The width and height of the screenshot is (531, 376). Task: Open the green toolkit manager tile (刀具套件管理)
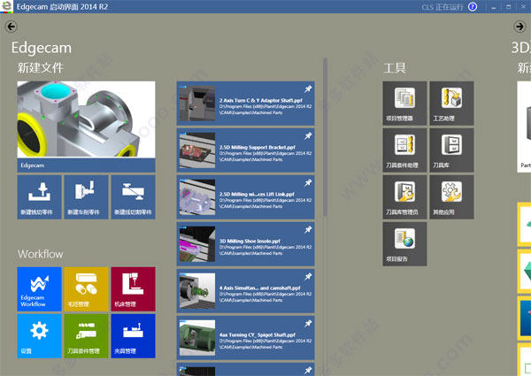pyautogui.click(x=87, y=335)
